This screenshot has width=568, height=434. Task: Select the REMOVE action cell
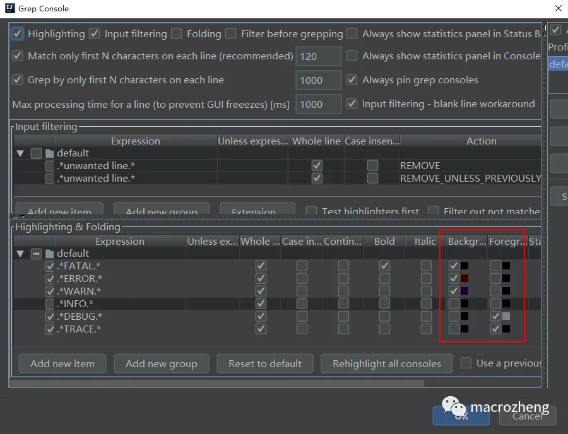470,165
